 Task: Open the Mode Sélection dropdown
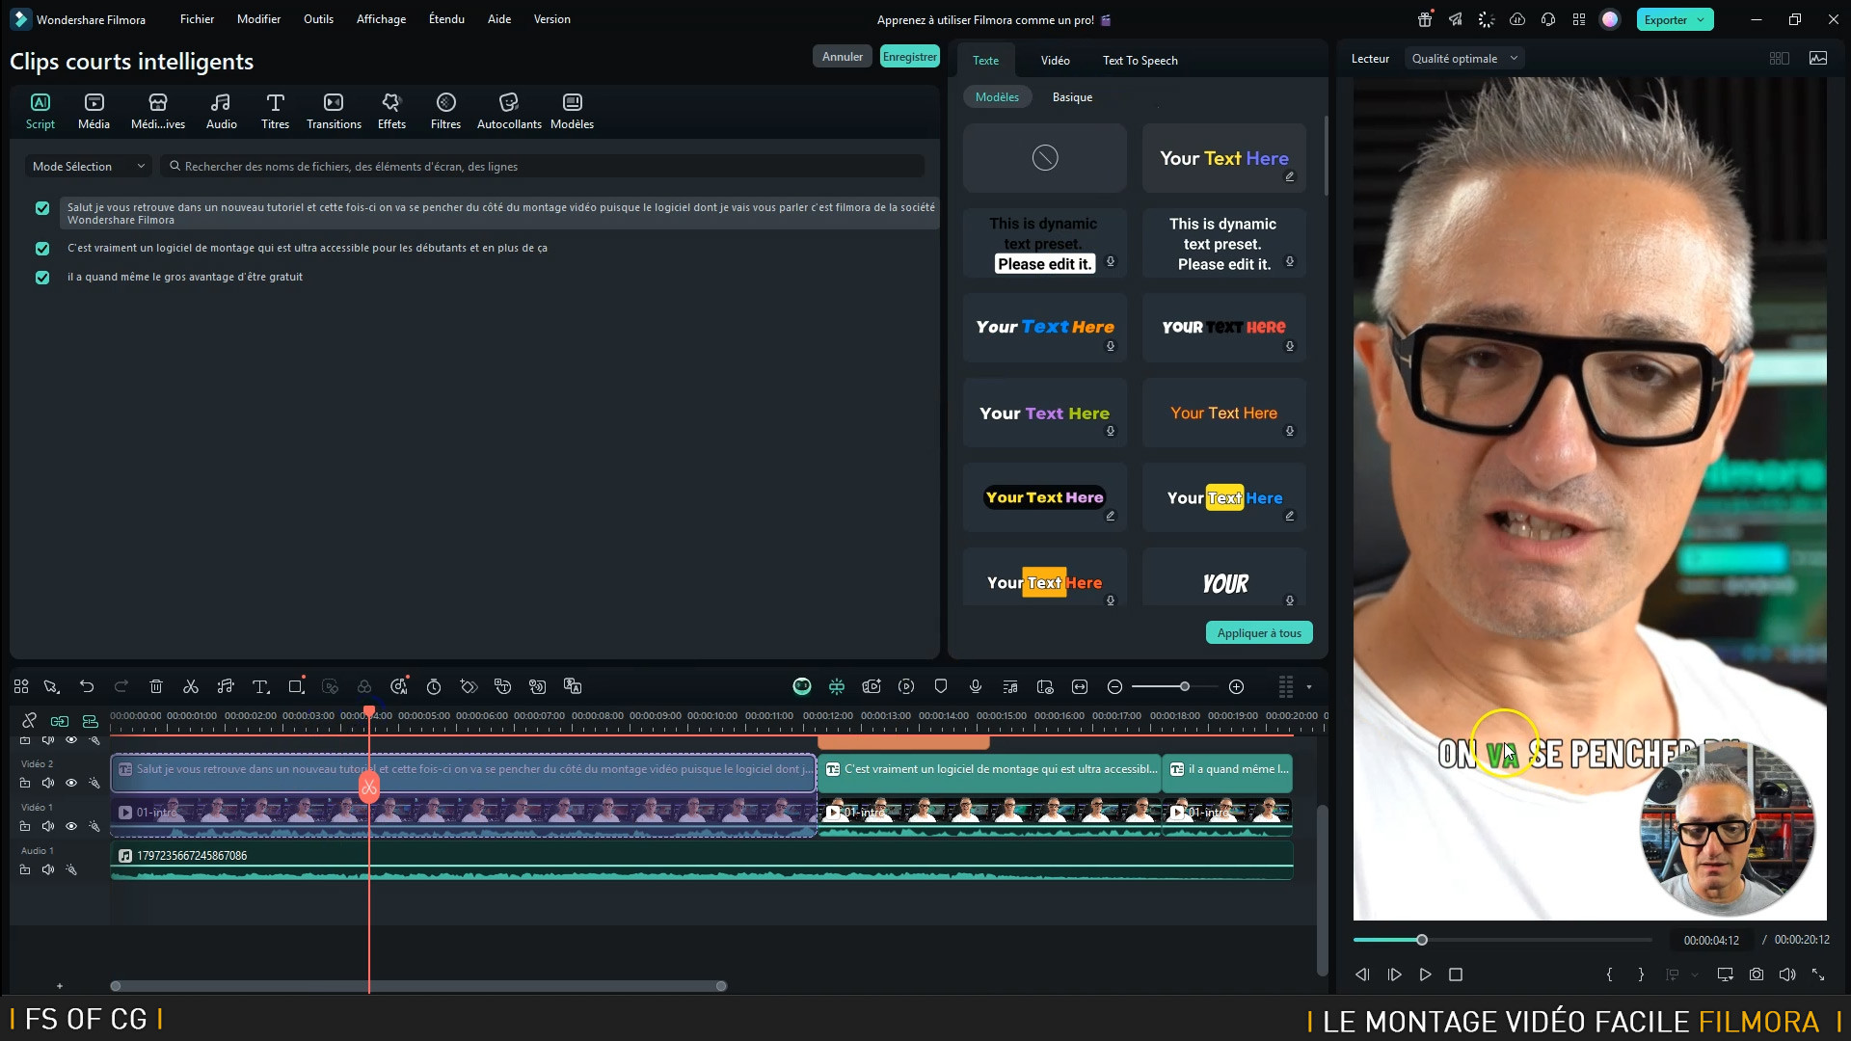point(88,166)
